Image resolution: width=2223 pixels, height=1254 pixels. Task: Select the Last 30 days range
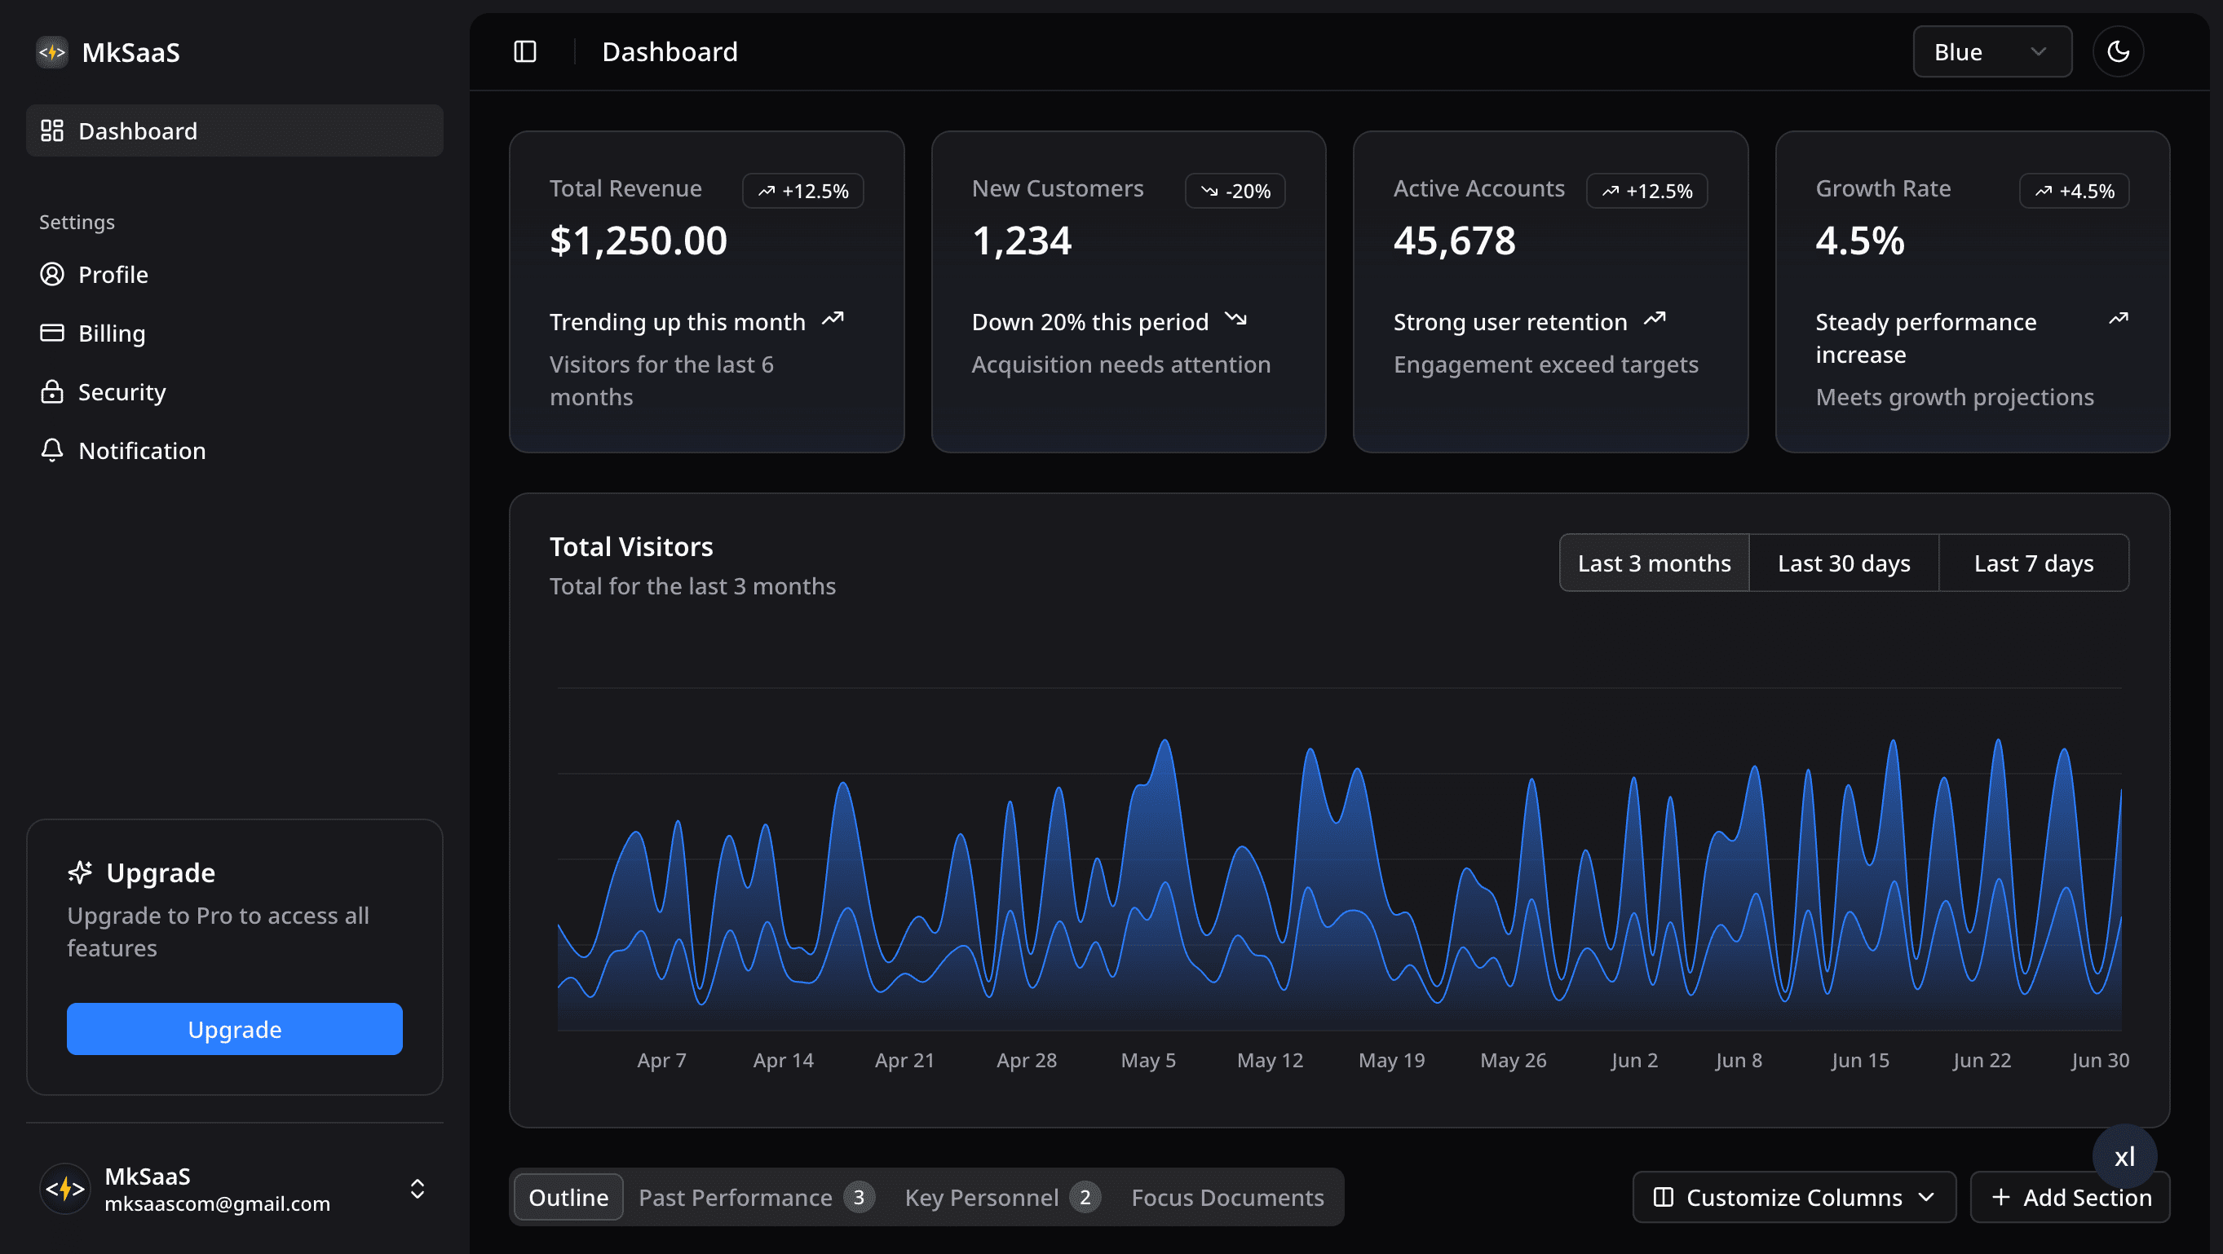[1843, 563]
